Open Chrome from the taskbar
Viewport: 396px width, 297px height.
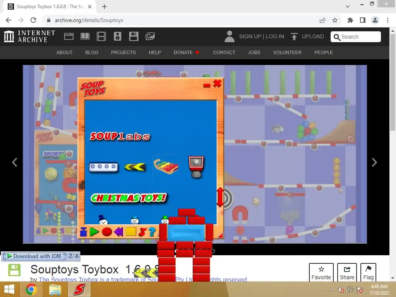31,289
